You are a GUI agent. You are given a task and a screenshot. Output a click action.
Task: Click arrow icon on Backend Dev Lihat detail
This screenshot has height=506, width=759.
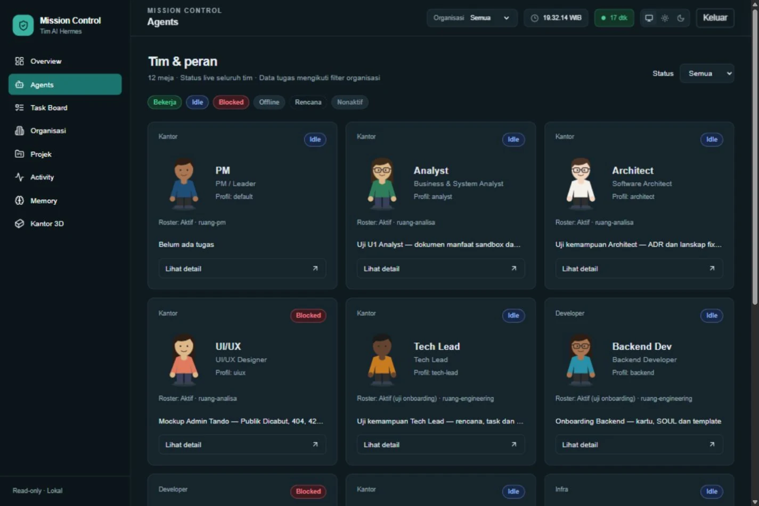tap(712, 444)
